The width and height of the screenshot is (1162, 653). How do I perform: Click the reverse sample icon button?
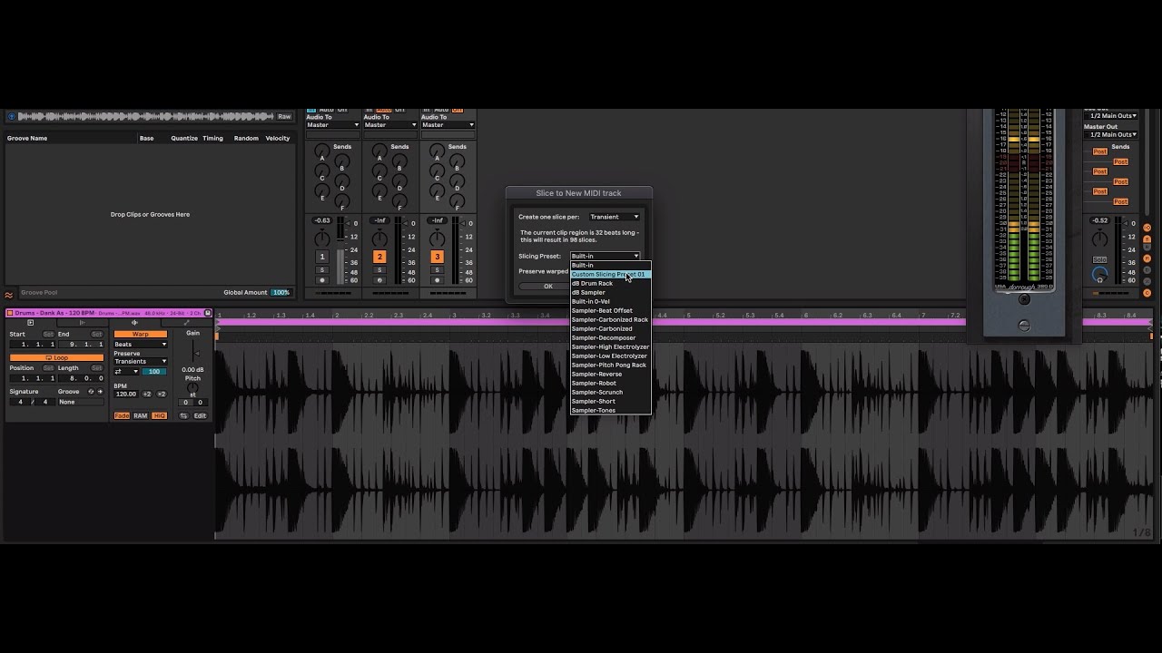(x=183, y=415)
